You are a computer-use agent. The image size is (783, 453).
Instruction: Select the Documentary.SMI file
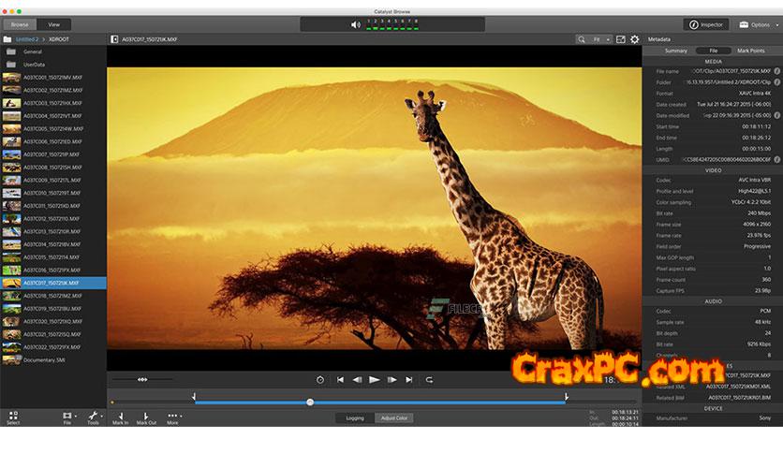click(45, 358)
